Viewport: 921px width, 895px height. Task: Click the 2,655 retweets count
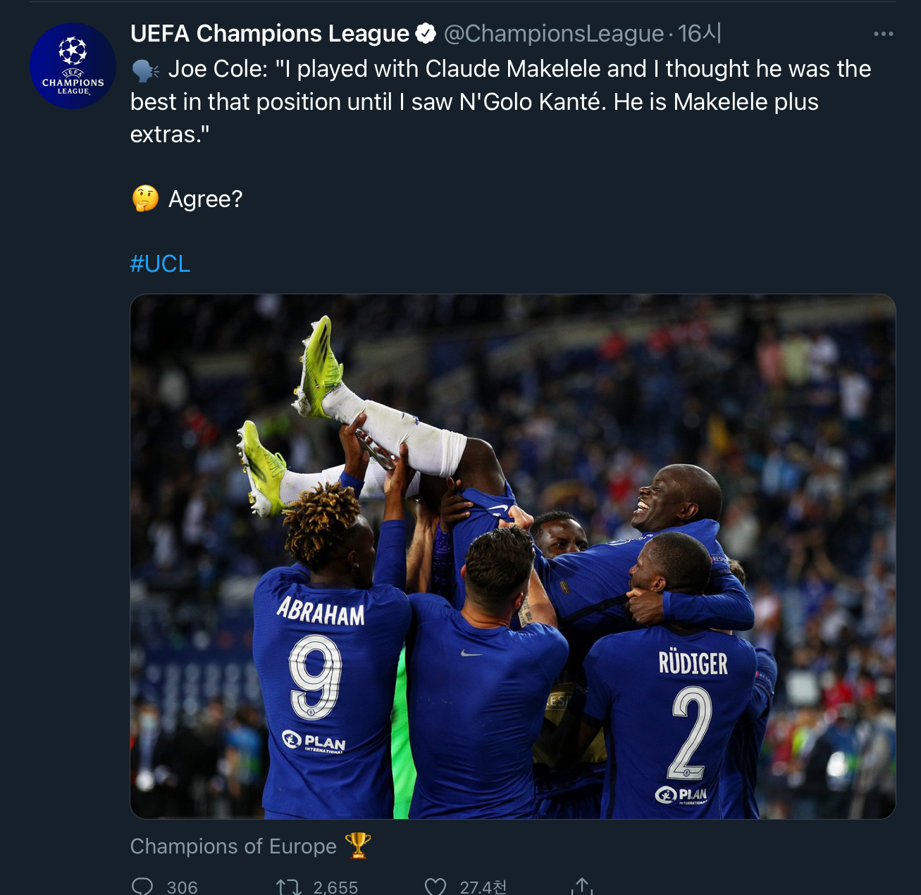335,887
